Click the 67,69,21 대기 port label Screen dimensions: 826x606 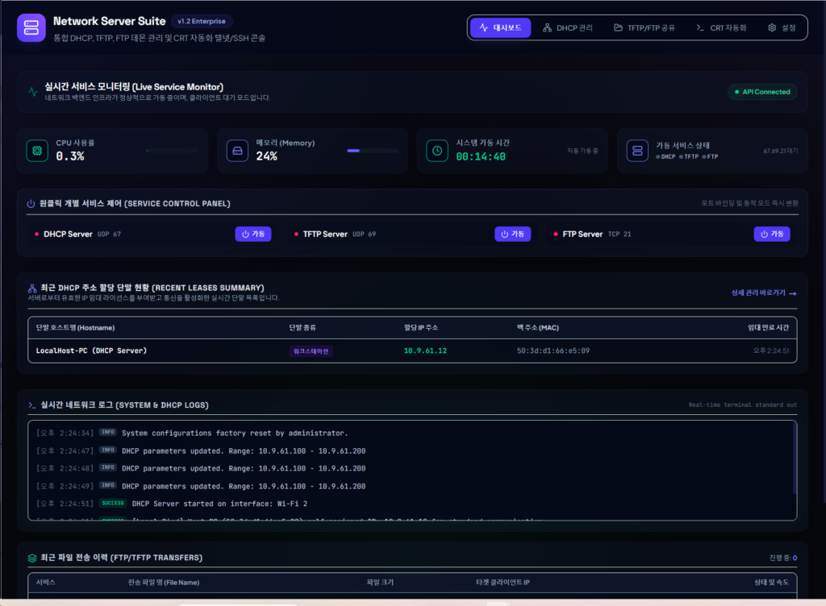(781, 151)
